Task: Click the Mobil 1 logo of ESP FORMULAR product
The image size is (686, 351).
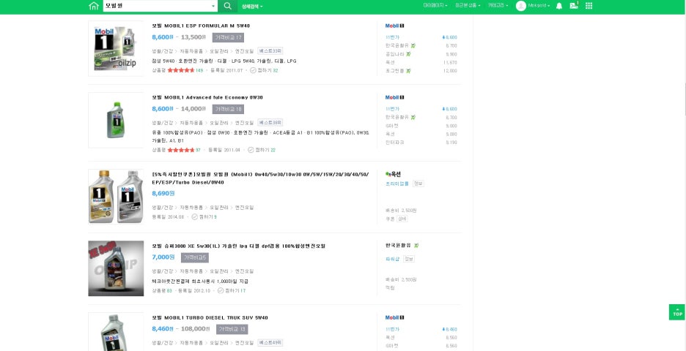Action: click(x=394, y=26)
